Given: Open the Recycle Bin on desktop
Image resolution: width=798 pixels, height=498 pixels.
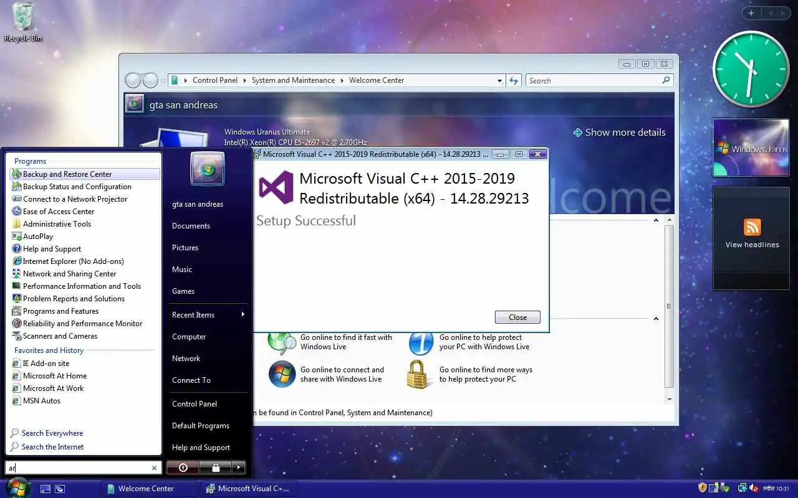Looking at the screenshot, I should (23, 22).
